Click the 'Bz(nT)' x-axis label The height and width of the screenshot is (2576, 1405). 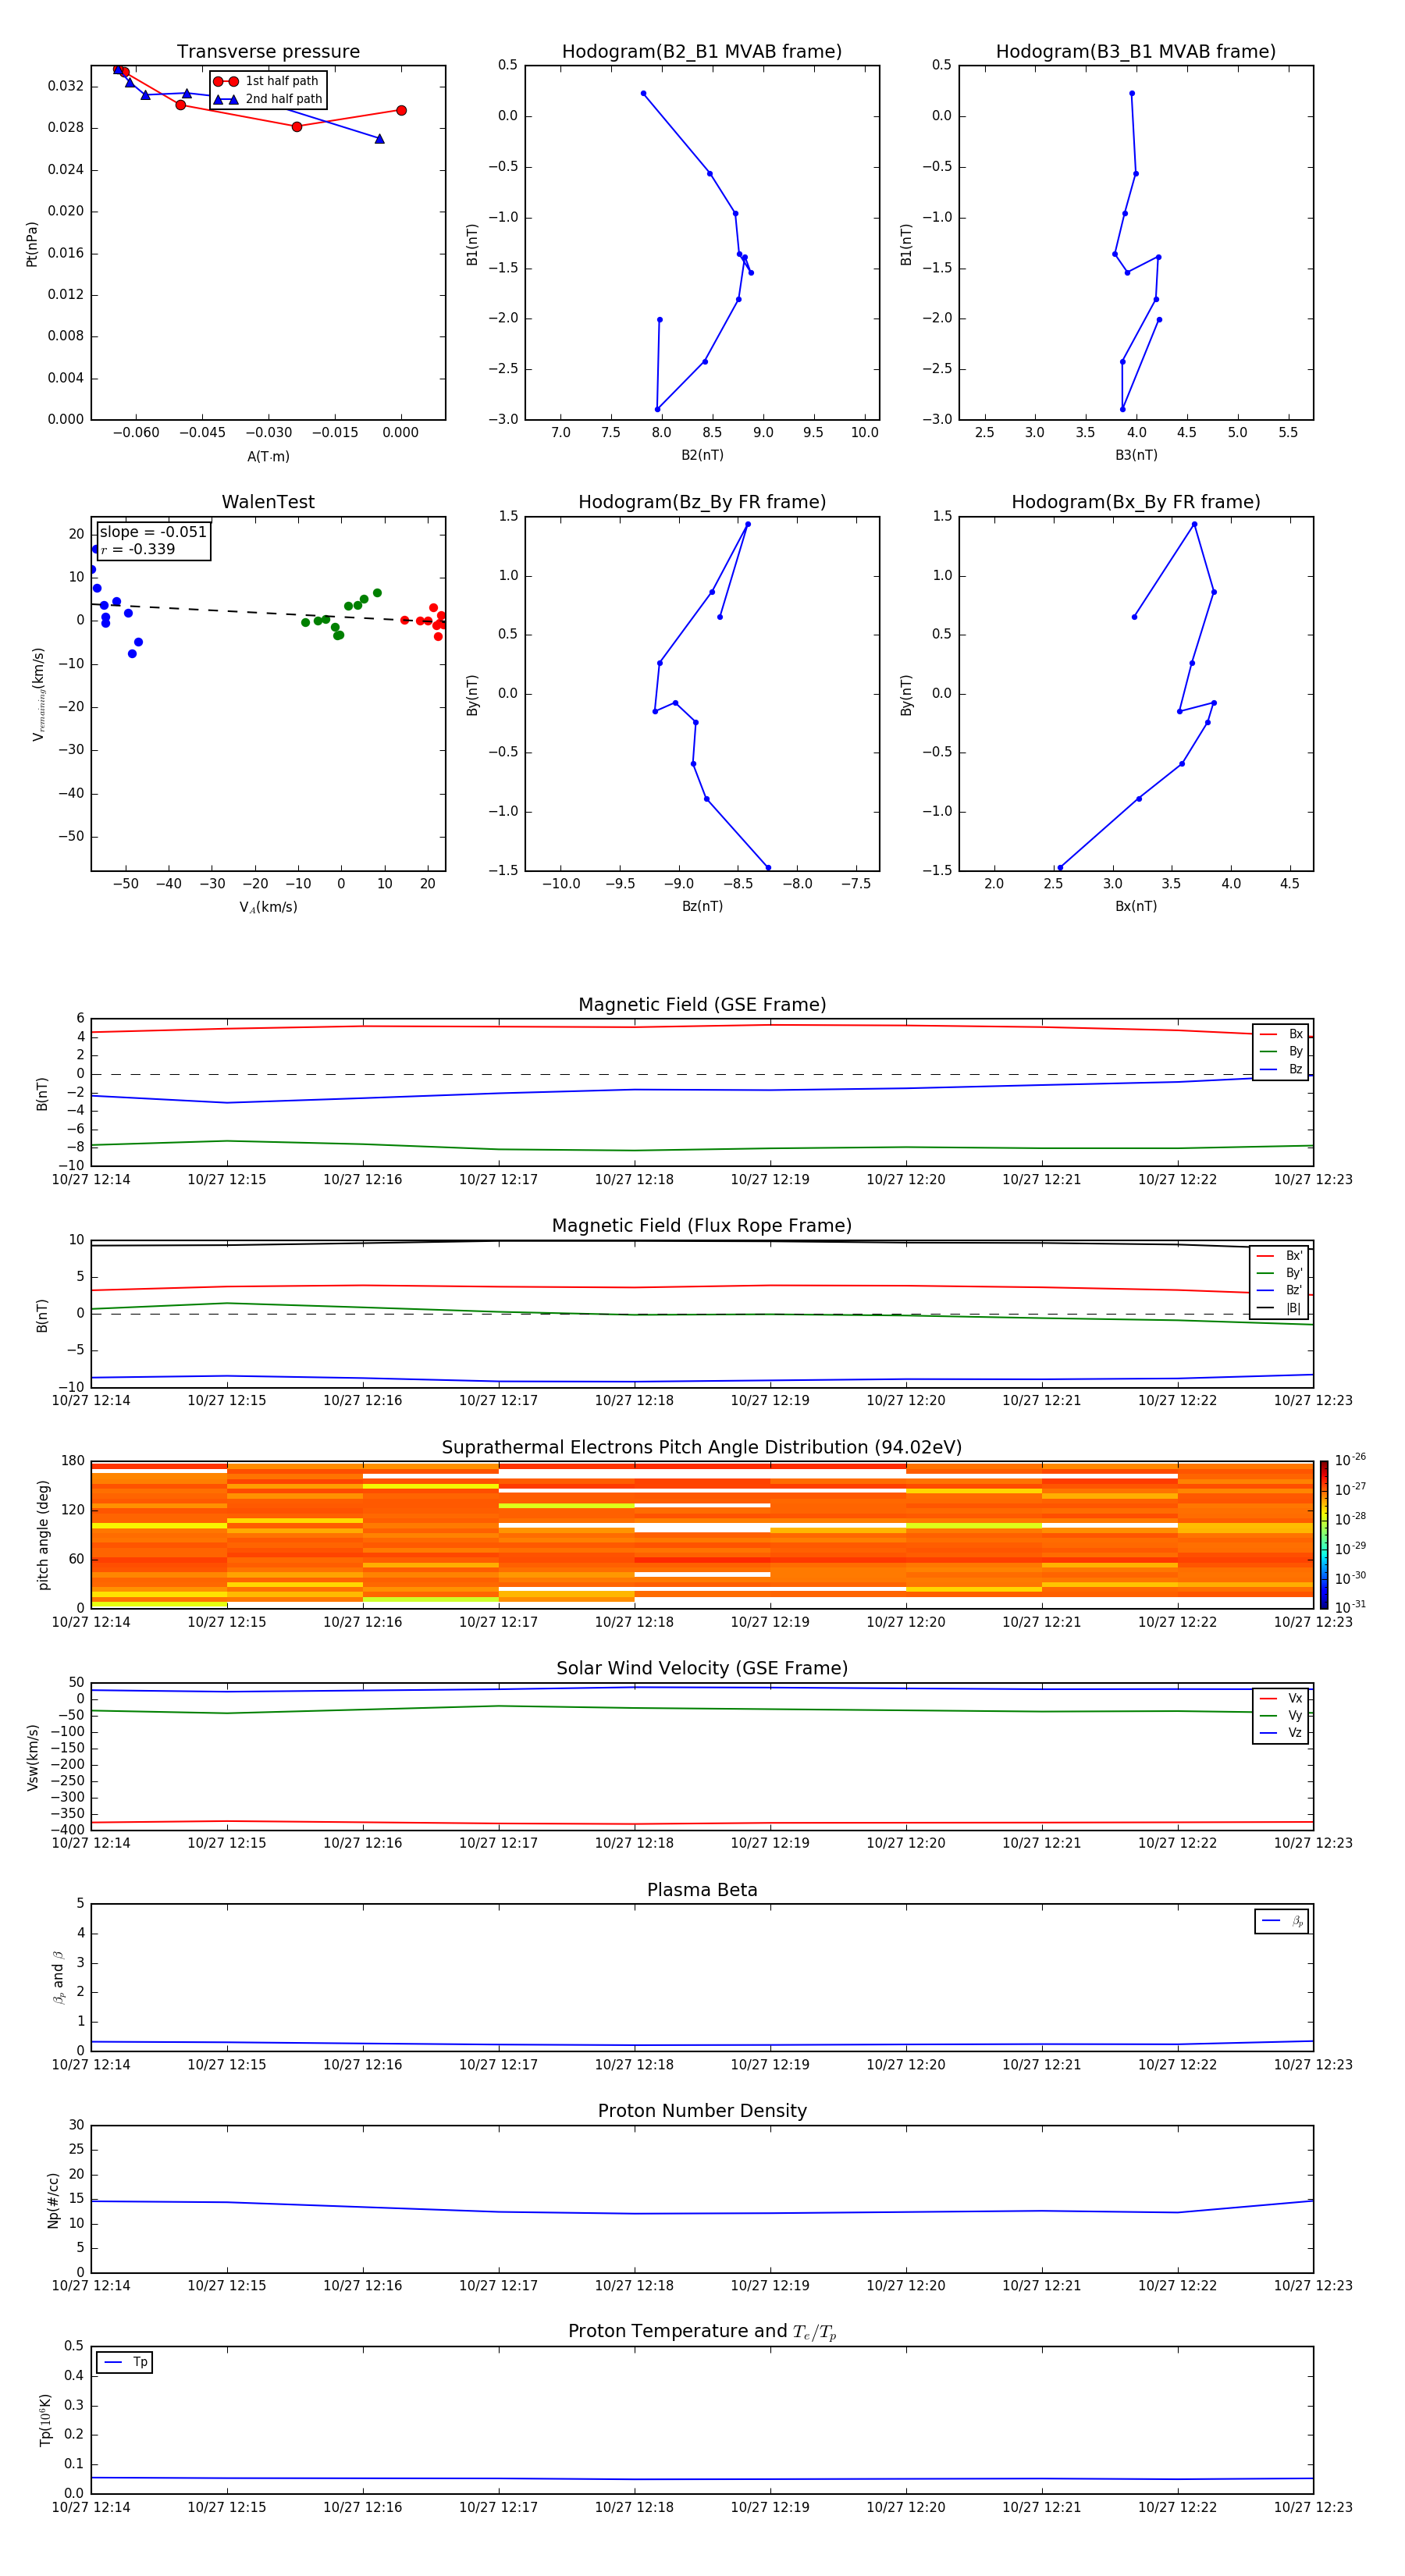(702, 906)
